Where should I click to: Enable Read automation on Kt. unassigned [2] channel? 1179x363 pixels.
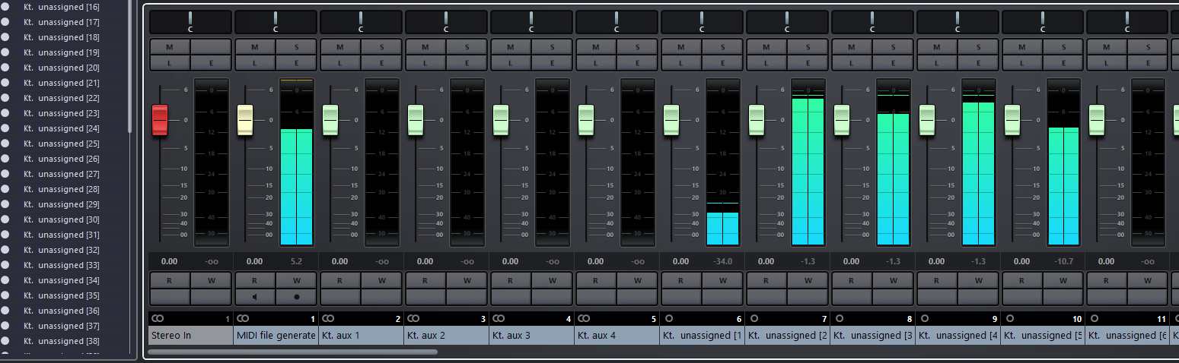pos(766,279)
